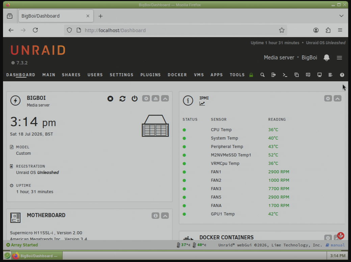The image size is (351, 262).
Task: Select the Dashboard tab
Action: (x=20, y=75)
